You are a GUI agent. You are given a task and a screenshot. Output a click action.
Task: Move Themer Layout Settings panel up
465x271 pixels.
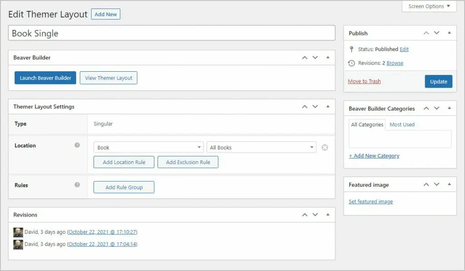305,106
